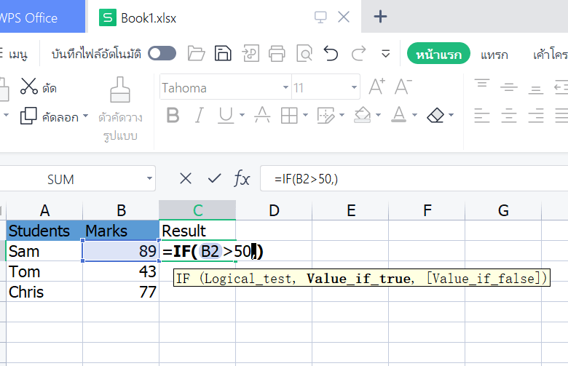Align text to middle vertically
Screen dimensions: 568x366
point(509,87)
